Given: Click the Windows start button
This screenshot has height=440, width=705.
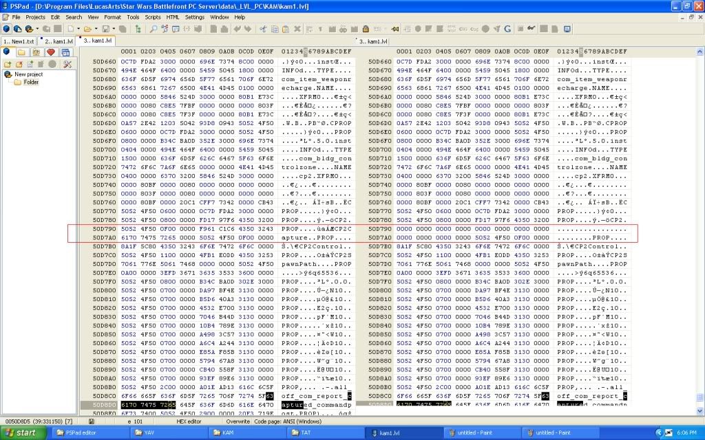Looking at the screenshot, I should coord(23,433).
